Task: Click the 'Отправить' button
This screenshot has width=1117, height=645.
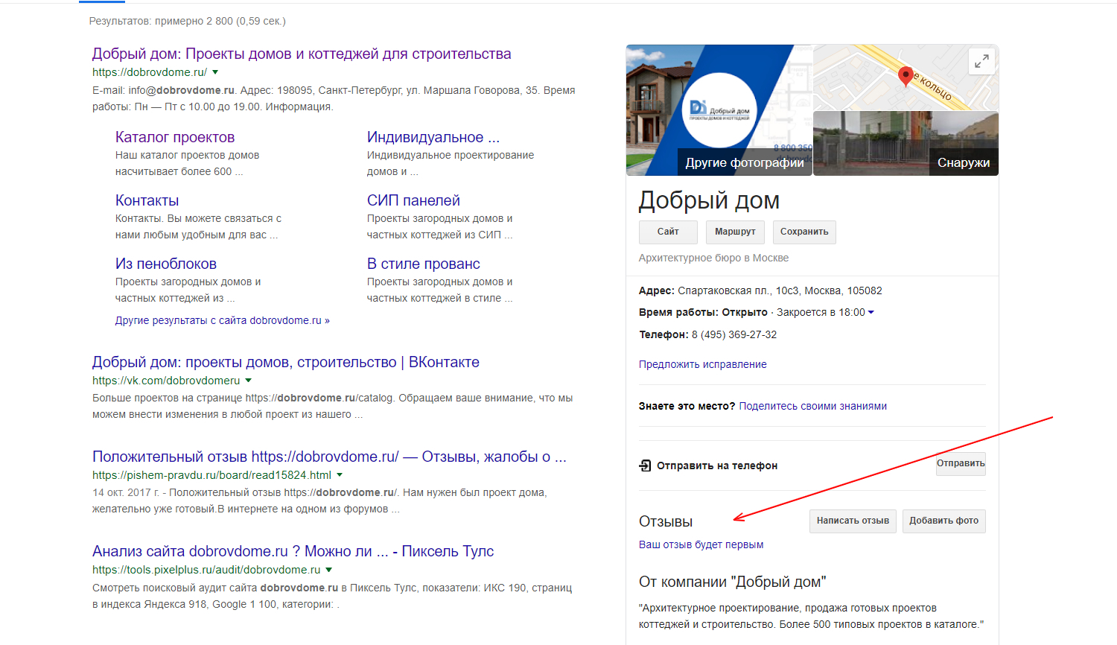Action: pos(961,463)
